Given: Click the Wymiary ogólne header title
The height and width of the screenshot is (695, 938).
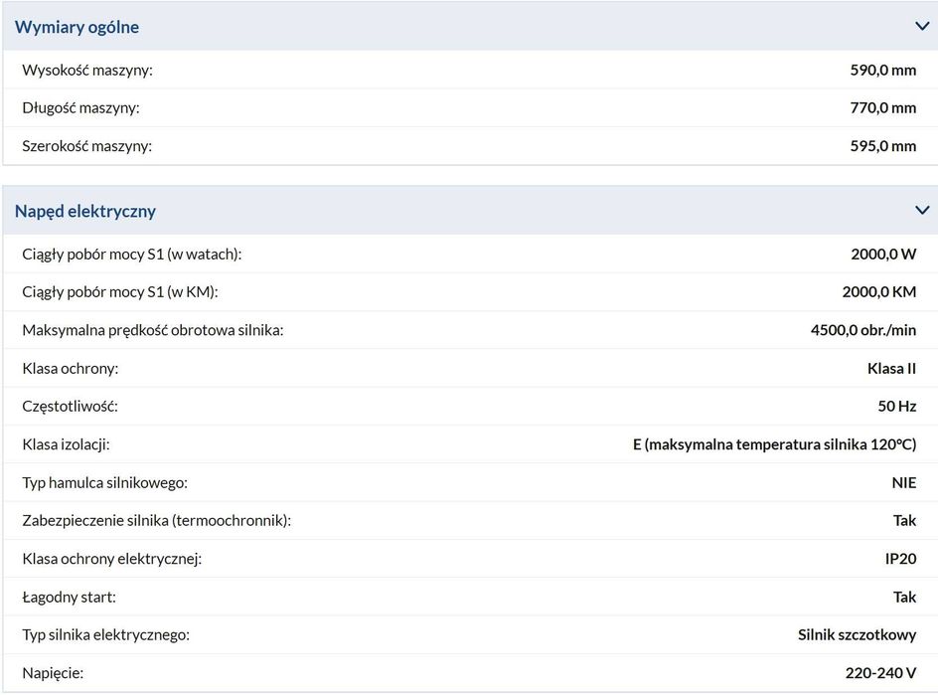Looking at the screenshot, I should tap(77, 27).
